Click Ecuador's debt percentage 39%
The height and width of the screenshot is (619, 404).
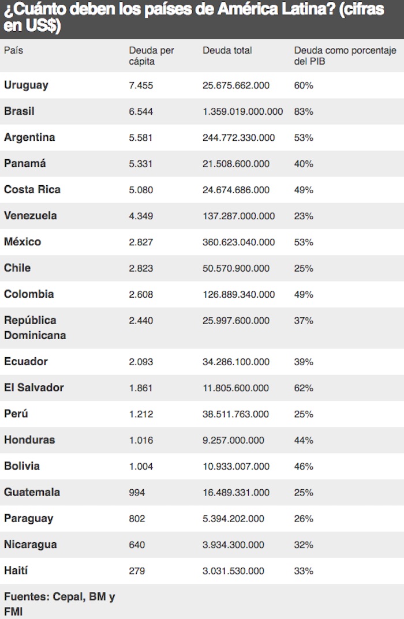tap(304, 362)
